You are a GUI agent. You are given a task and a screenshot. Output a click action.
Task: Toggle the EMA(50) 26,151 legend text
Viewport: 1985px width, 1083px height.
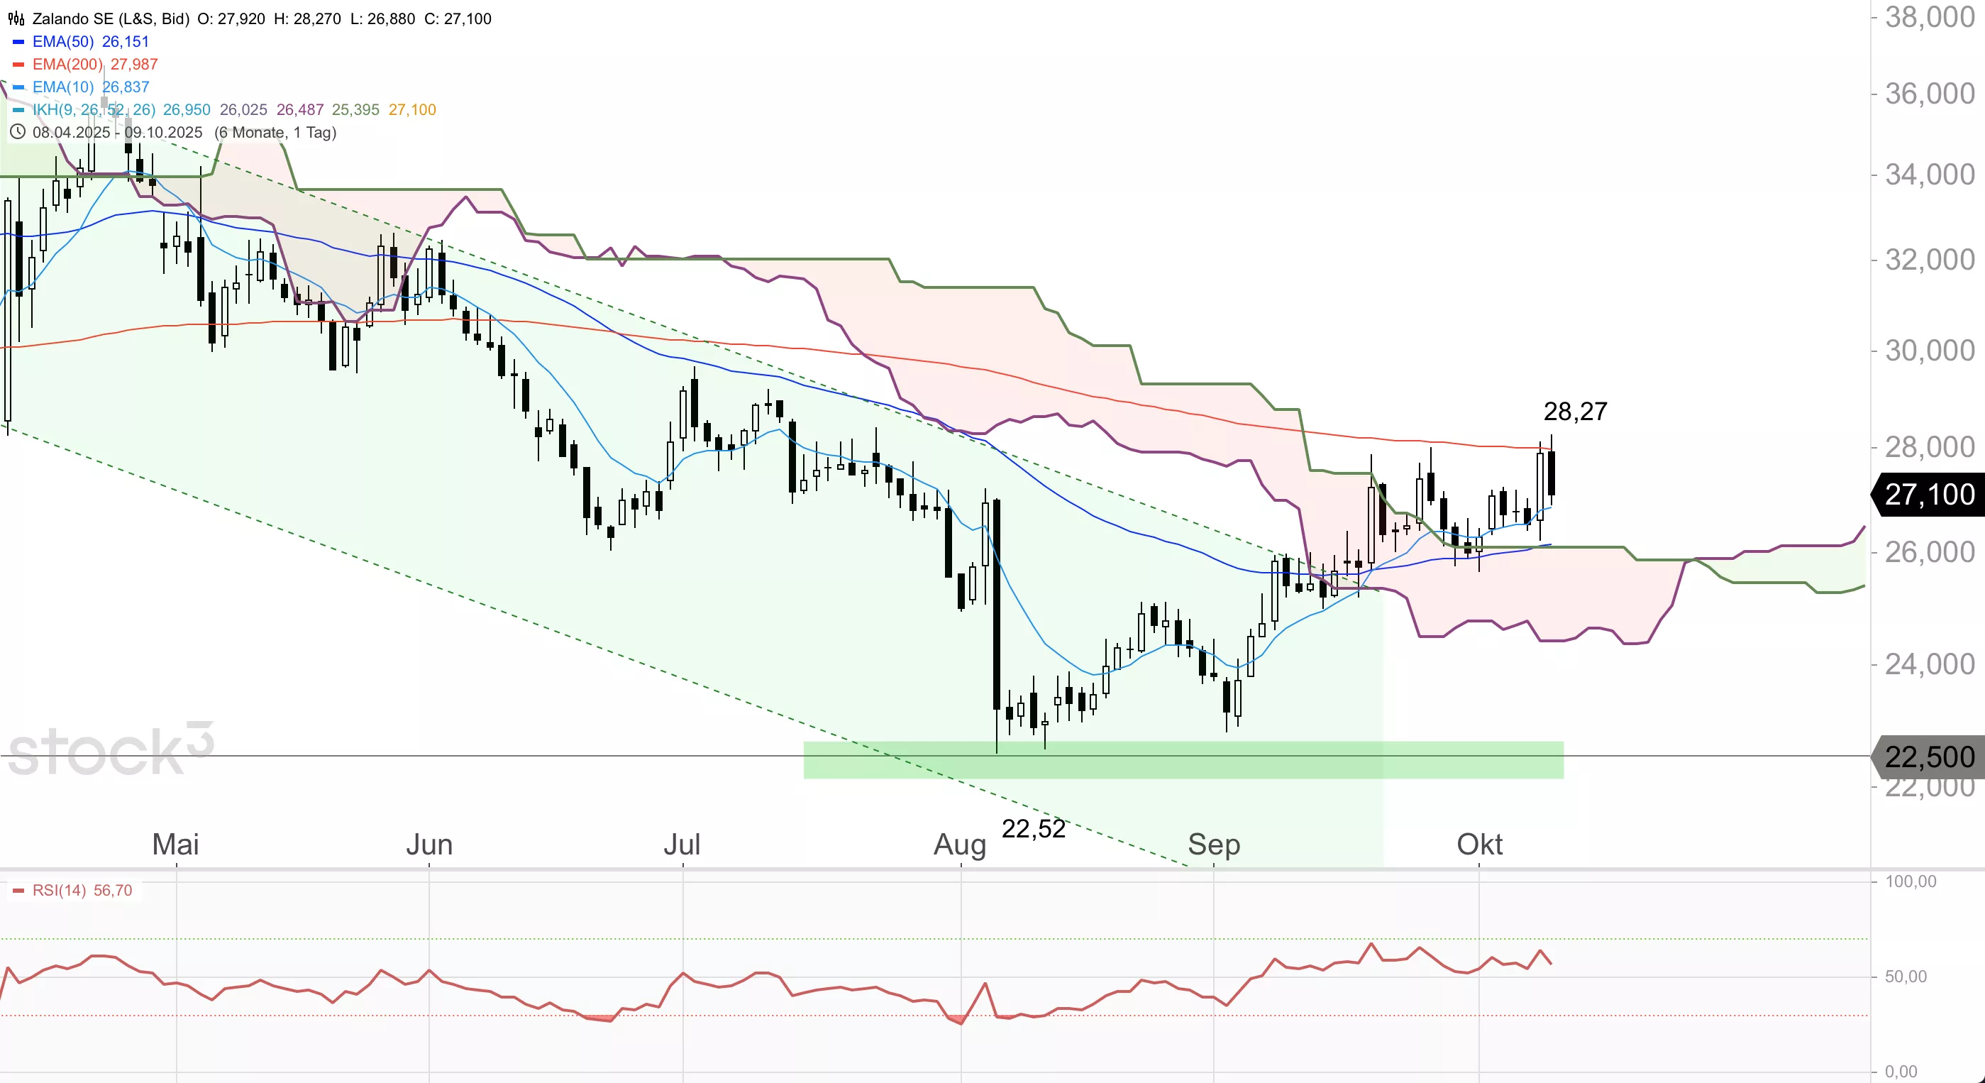[x=90, y=42]
